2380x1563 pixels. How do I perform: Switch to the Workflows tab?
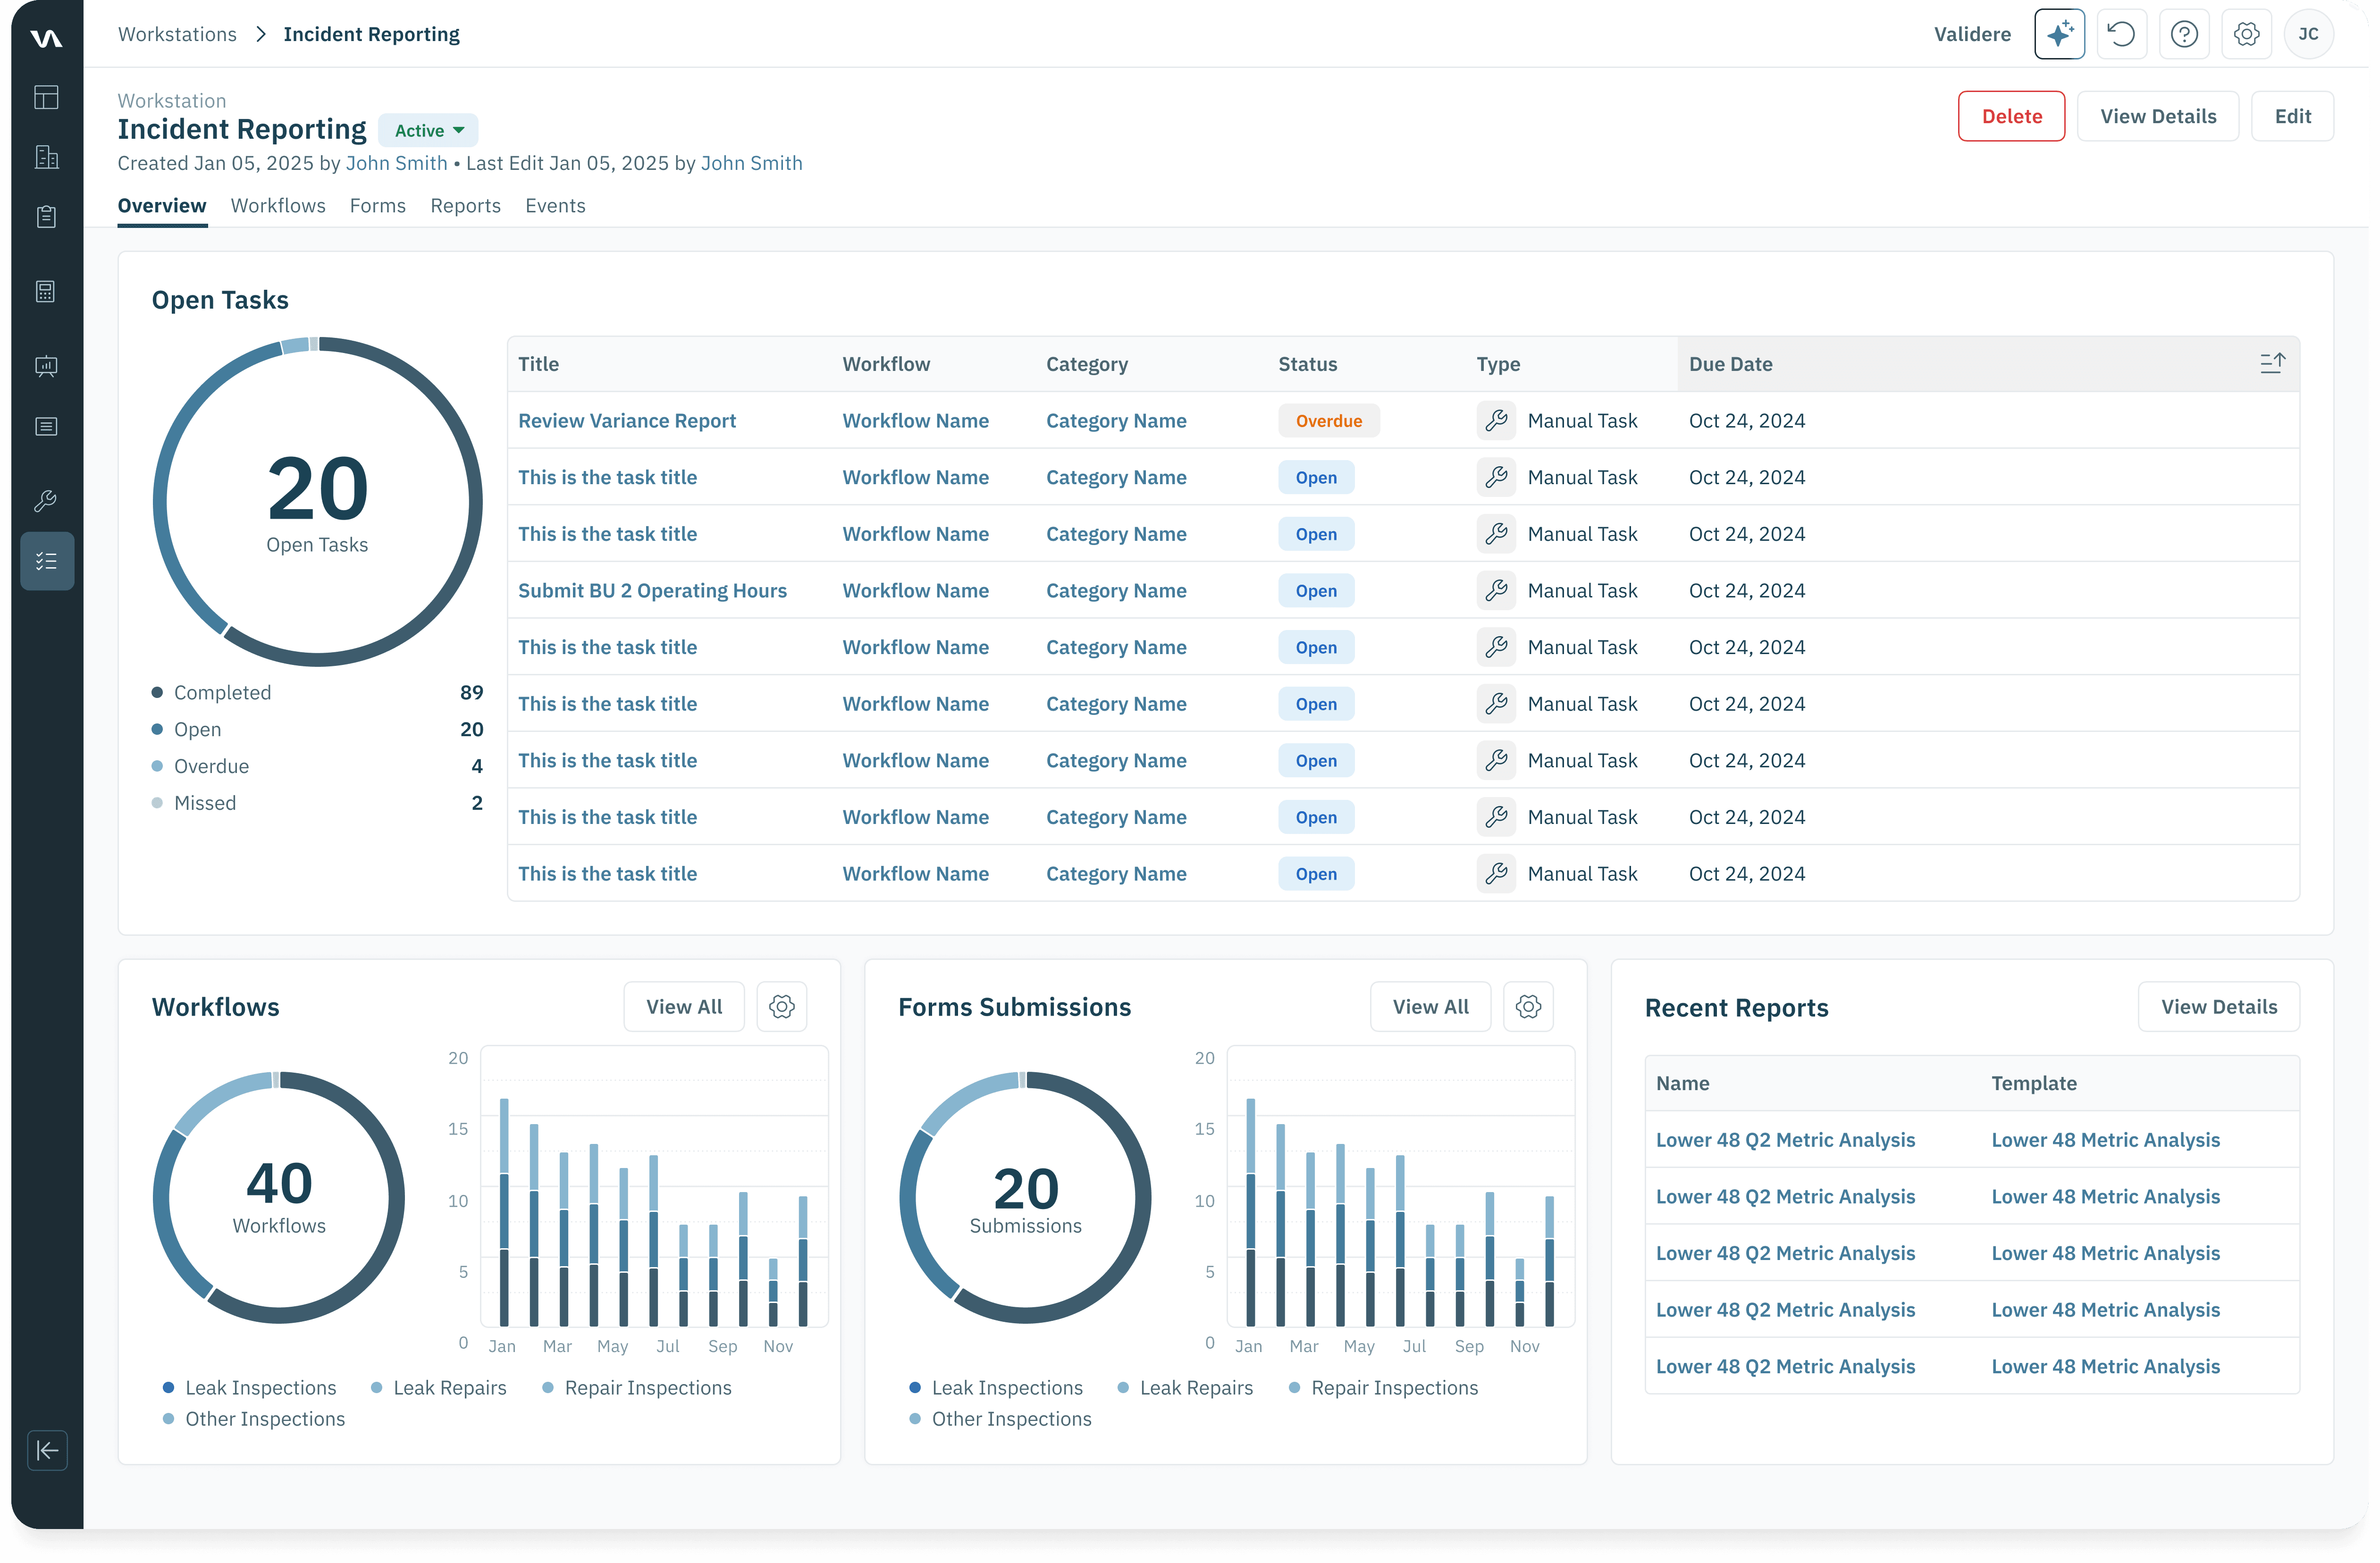pos(278,205)
